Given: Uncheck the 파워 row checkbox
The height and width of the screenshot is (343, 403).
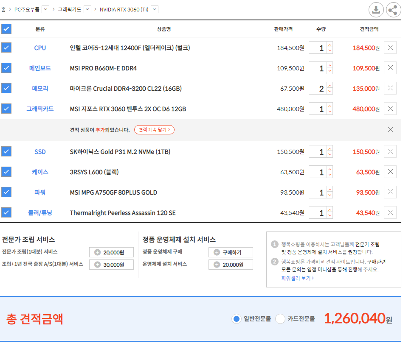Looking at the screenshot, I should point(6,192).
